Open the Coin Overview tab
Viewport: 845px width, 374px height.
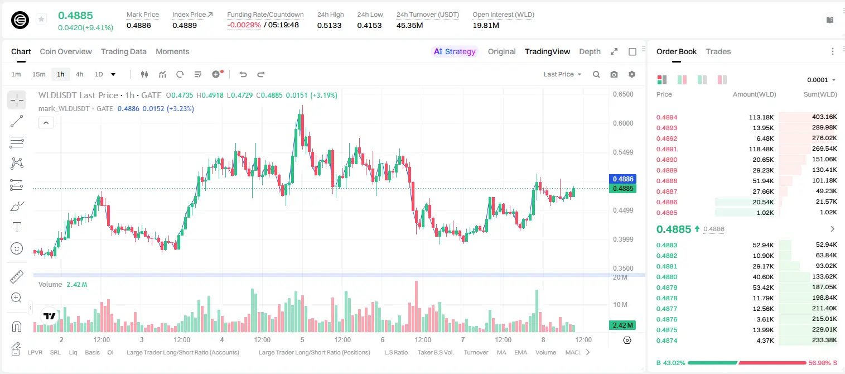pos(66,51)
